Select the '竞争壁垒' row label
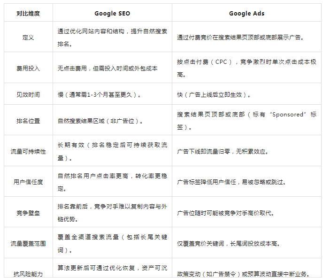The width and height of the screenshot is (323, 278). (x=28, y=212)
